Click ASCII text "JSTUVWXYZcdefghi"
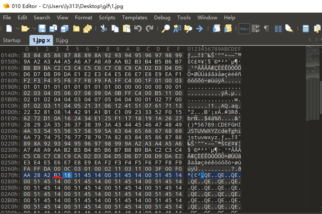Viewport: 322px width, 214px height. click(x=214, y=131)
